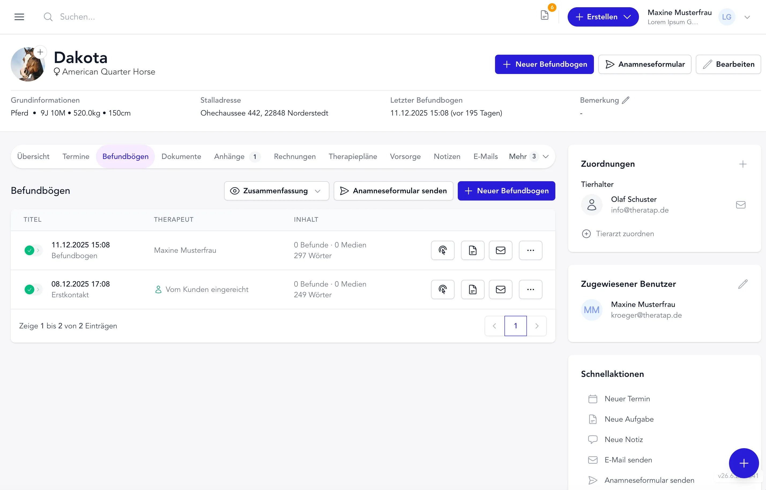This screenshot has width=766, height=490.
Task: Click Neuer Befundbogen in the header
Action: pyautogui.click(x=544, y=64)
